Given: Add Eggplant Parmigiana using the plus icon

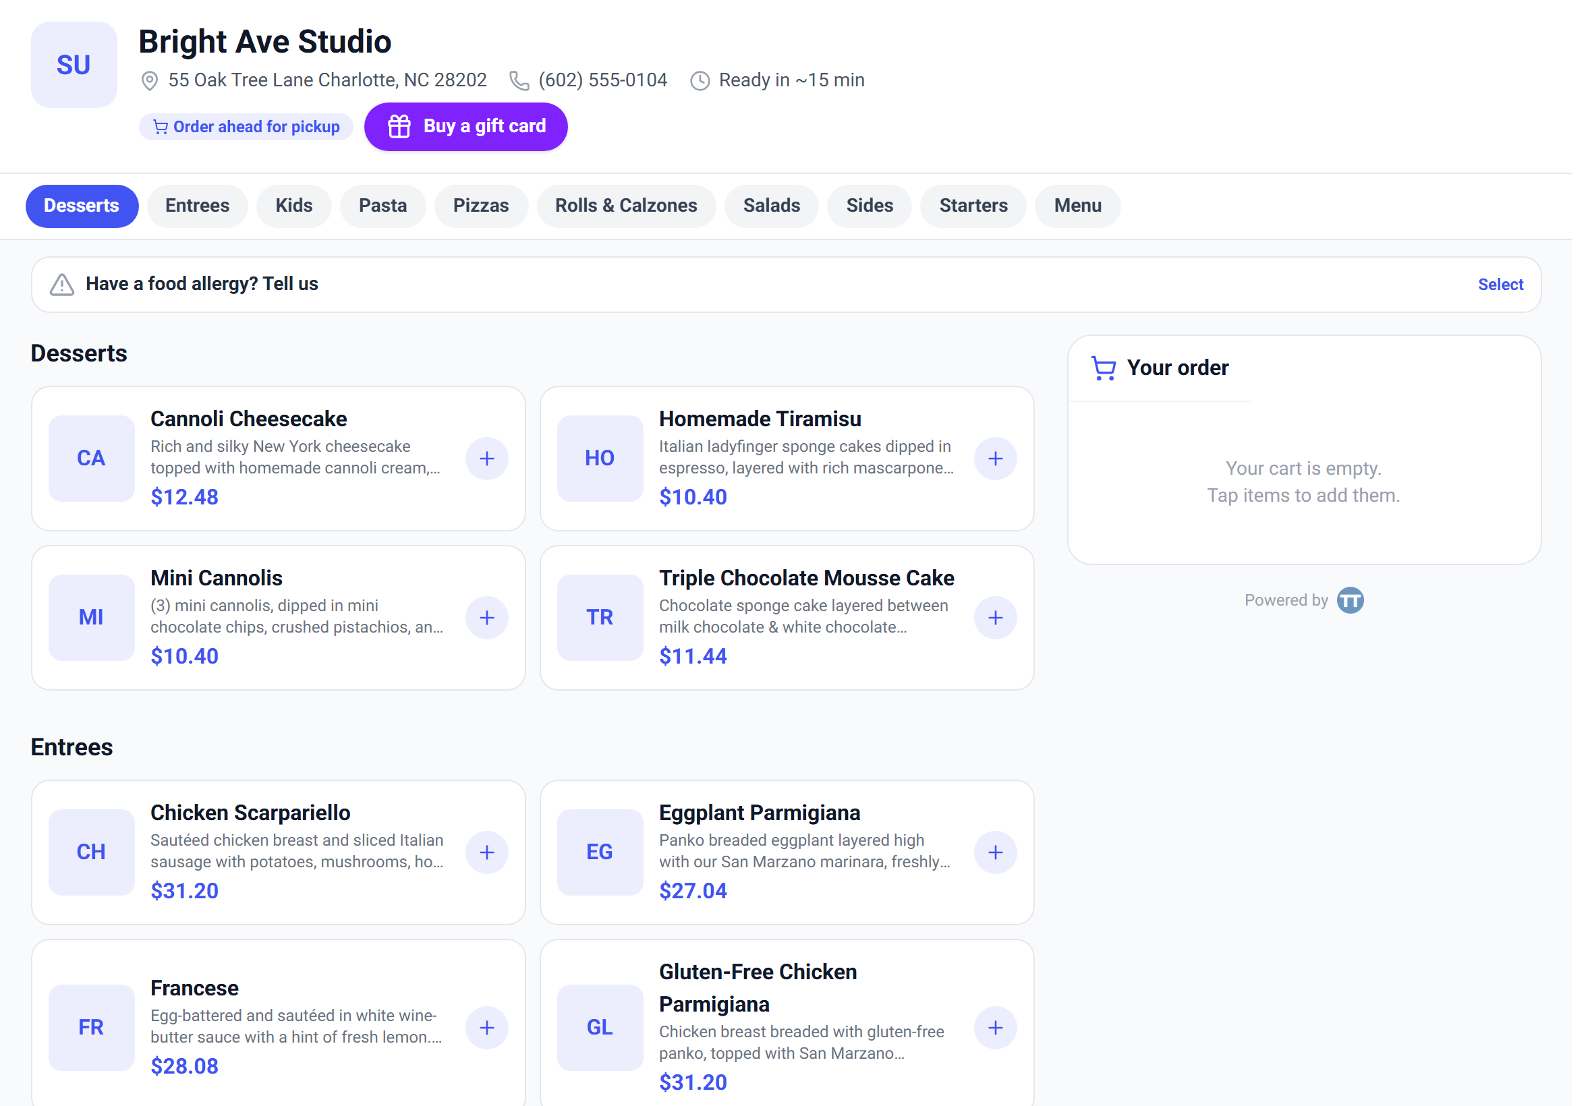Looking at the screenshot, I should [994, 852].
